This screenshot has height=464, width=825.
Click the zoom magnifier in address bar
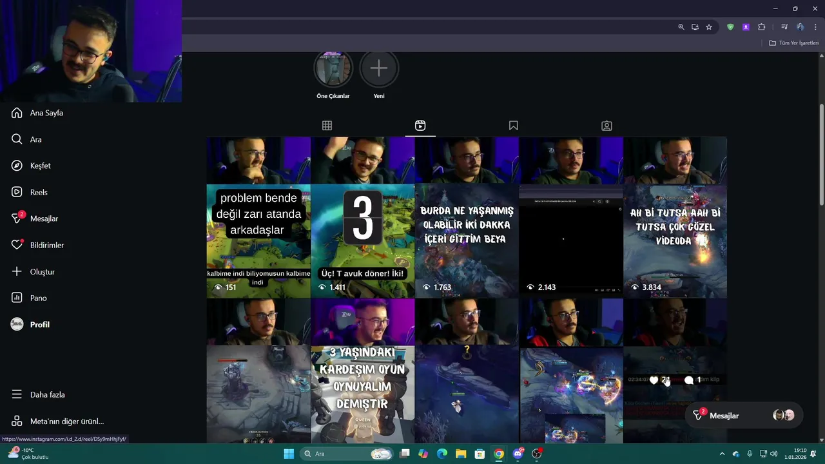[681, 27]
